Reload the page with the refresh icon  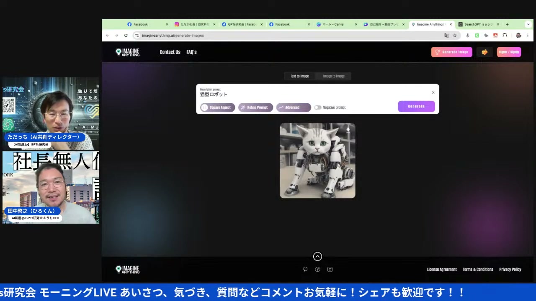click(126, 36)
